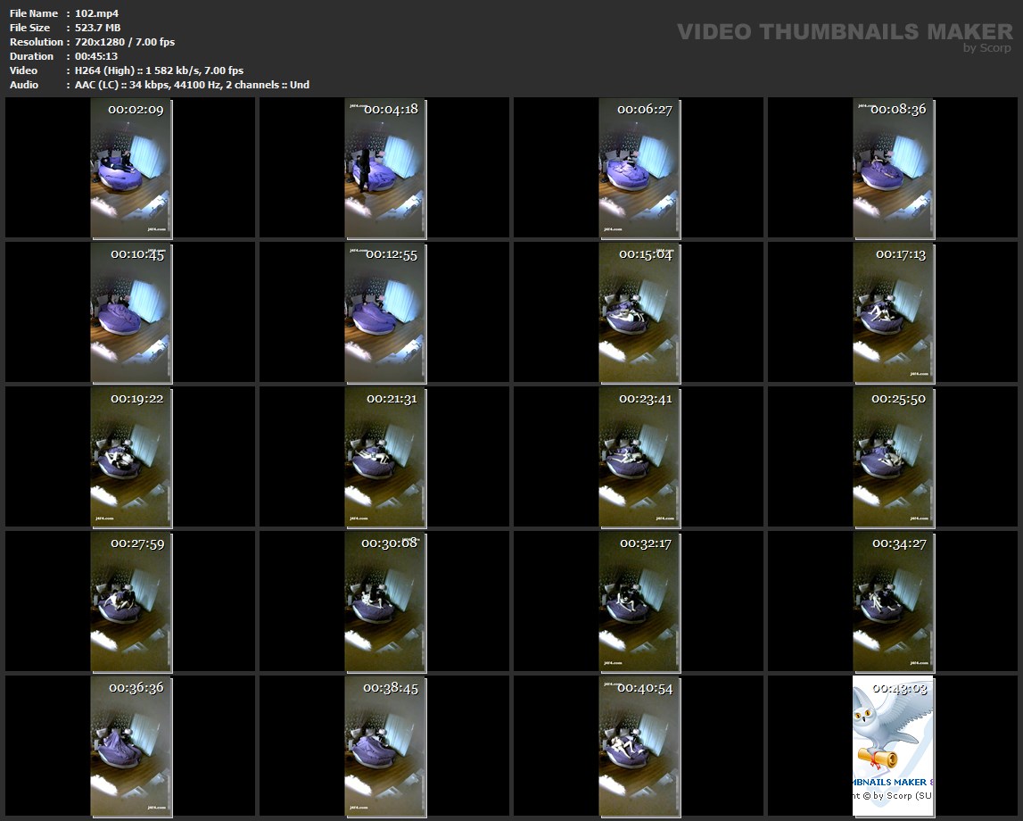This screenshot has width=1023, height=821.
Task: Open the 00:23:41 thumbnail
Action: tap(639, 458)
